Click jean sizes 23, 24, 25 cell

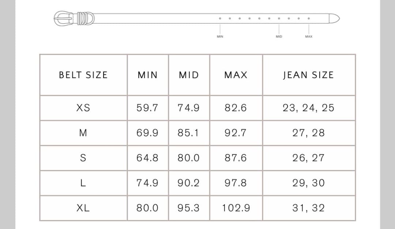tap(308, 108)
